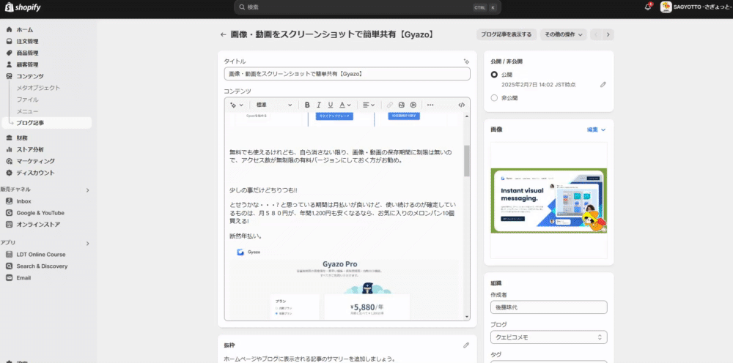Open the three-dot more formatting options
733x363 pixels.
pyautogui.click(x=430, y=105)
